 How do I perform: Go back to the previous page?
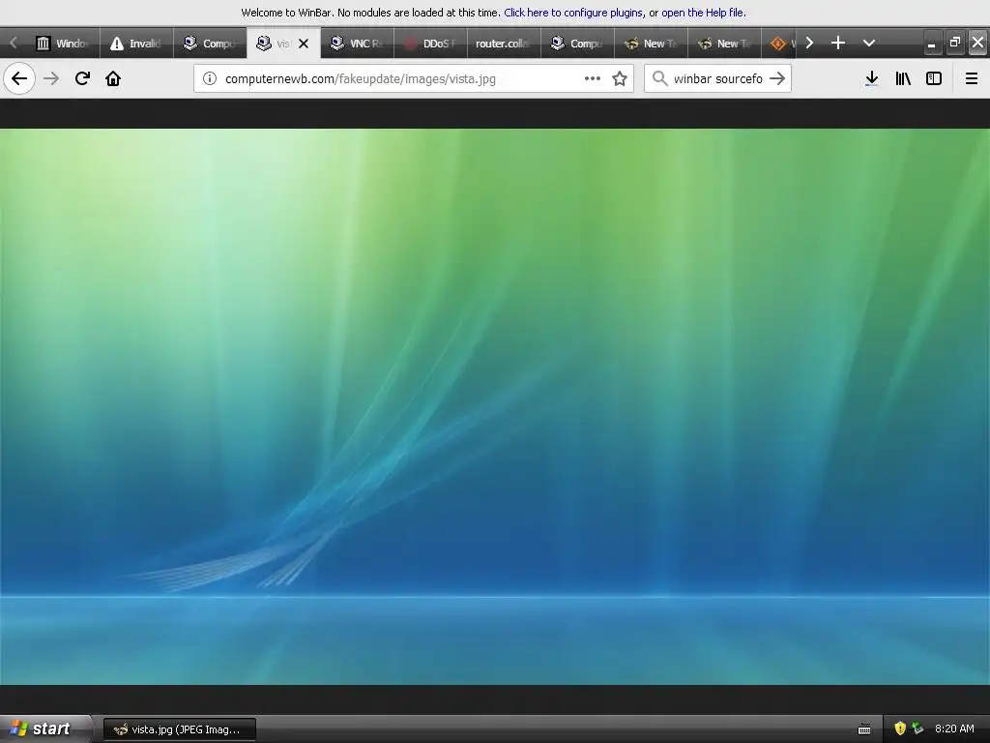point(19,78)
